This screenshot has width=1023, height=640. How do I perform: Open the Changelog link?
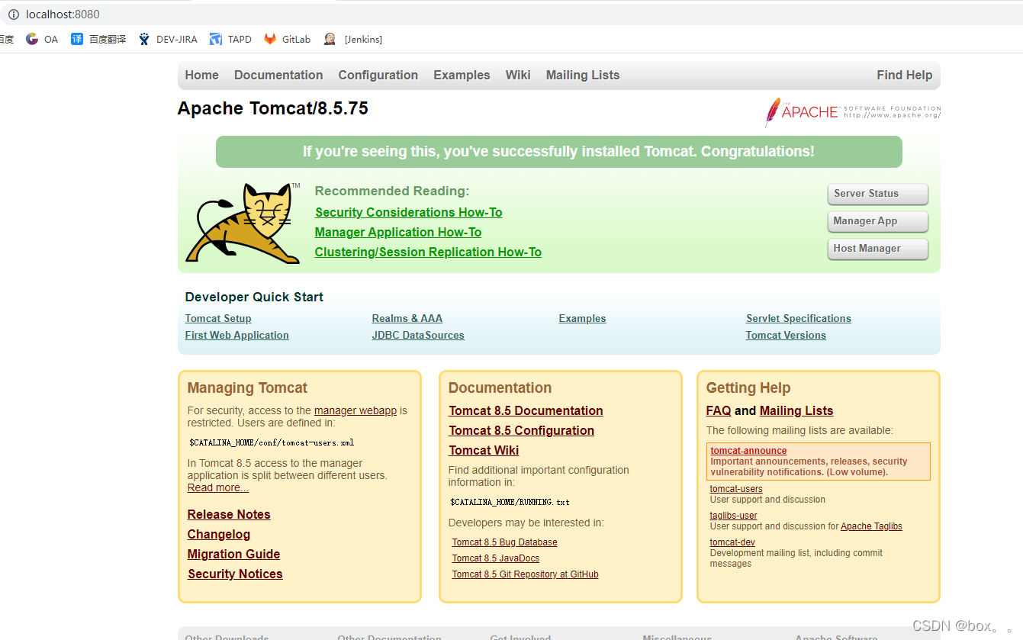point(219,534)
